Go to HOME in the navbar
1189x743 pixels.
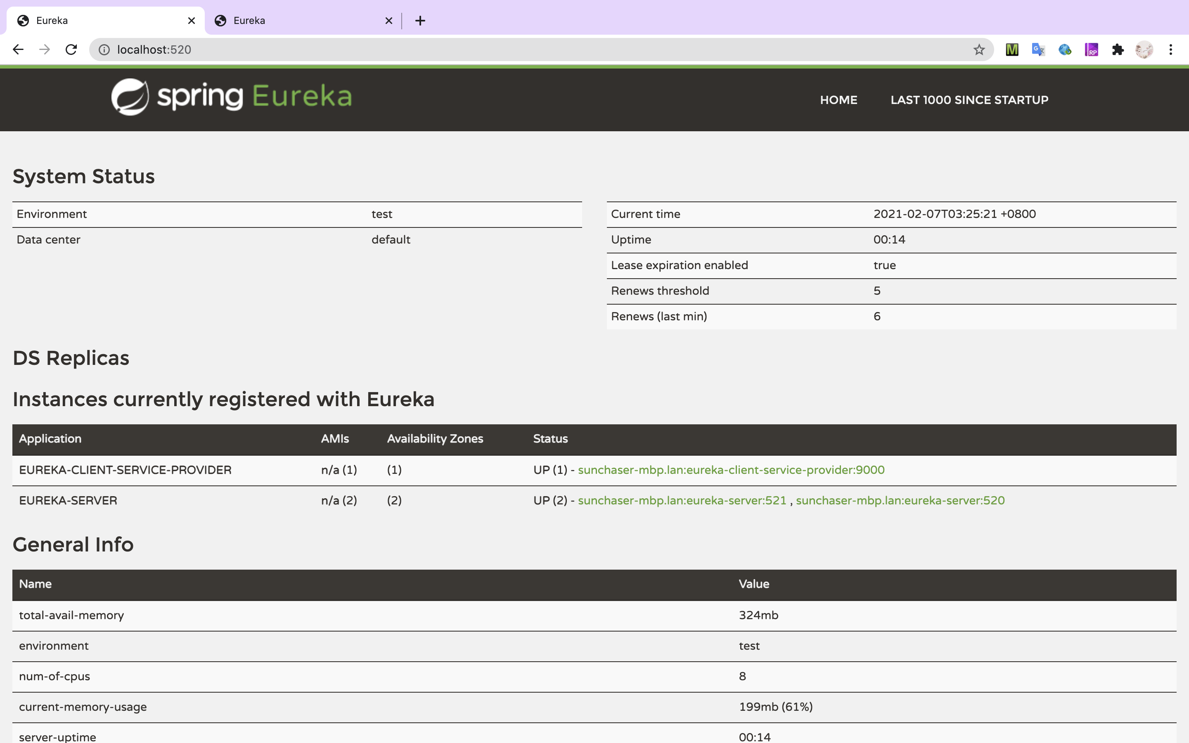838,100
